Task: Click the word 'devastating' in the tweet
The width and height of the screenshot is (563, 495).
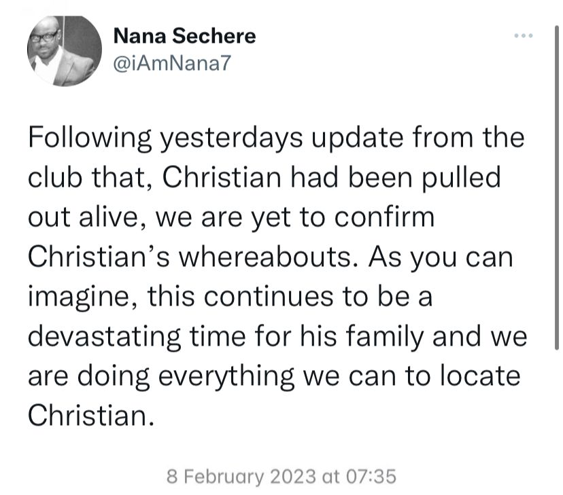Action: click(104, 337)
